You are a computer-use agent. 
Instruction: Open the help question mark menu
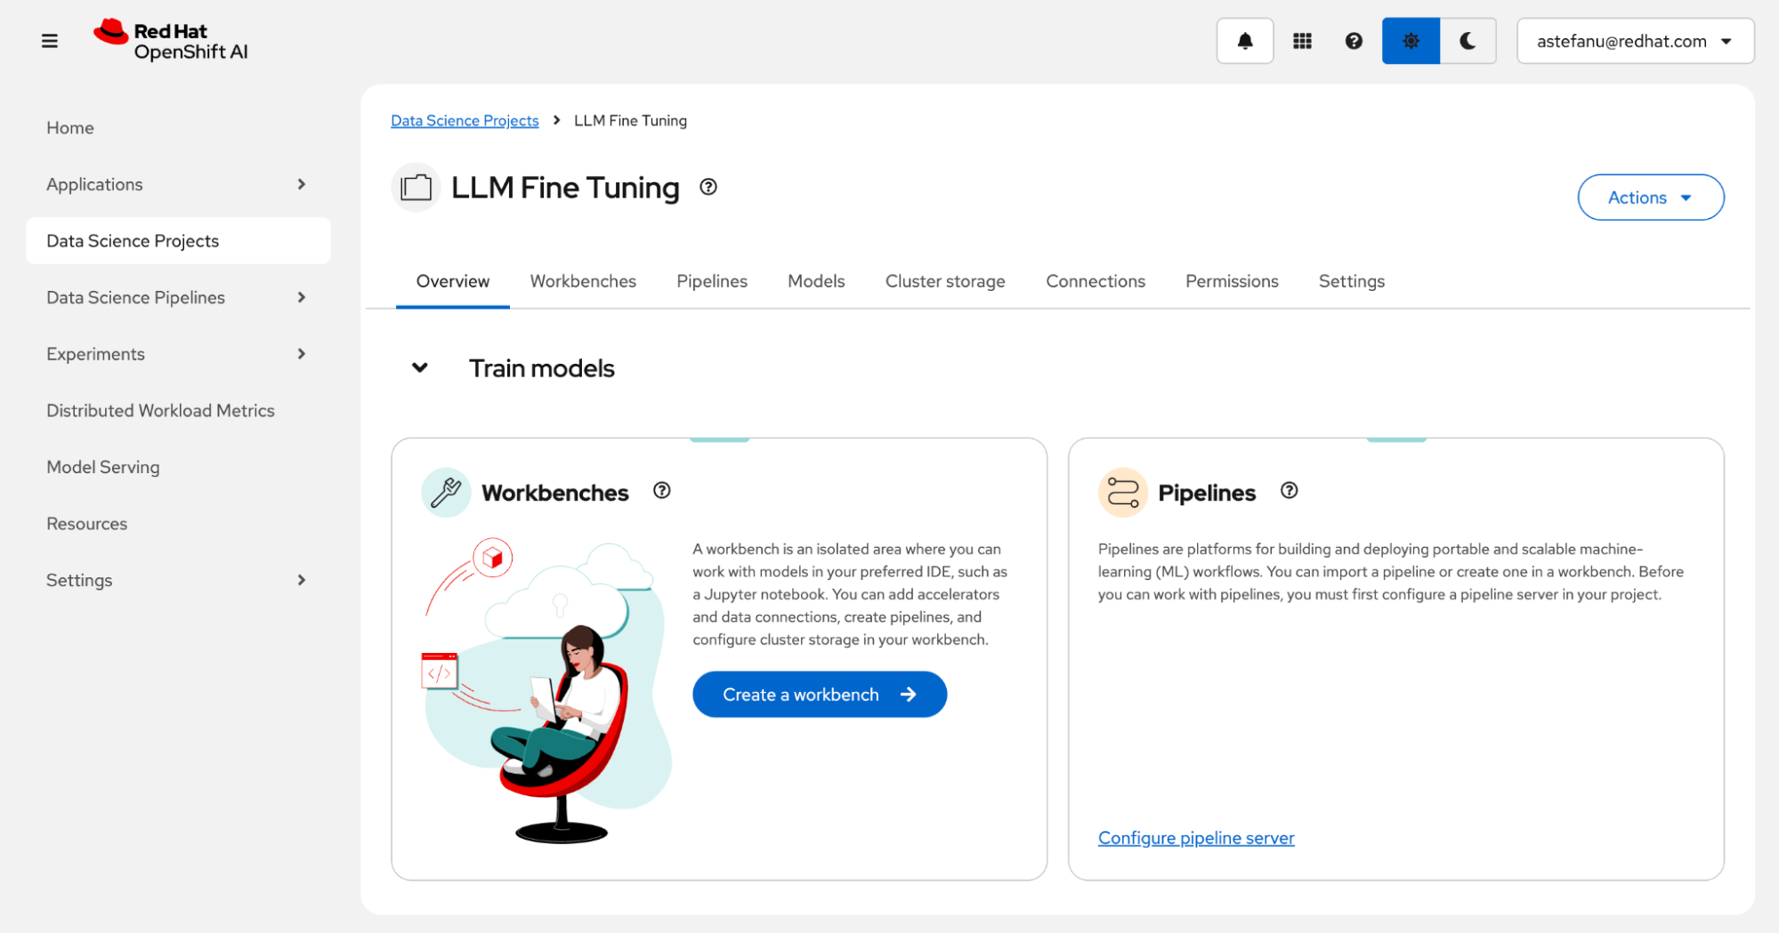point(1353,41)
